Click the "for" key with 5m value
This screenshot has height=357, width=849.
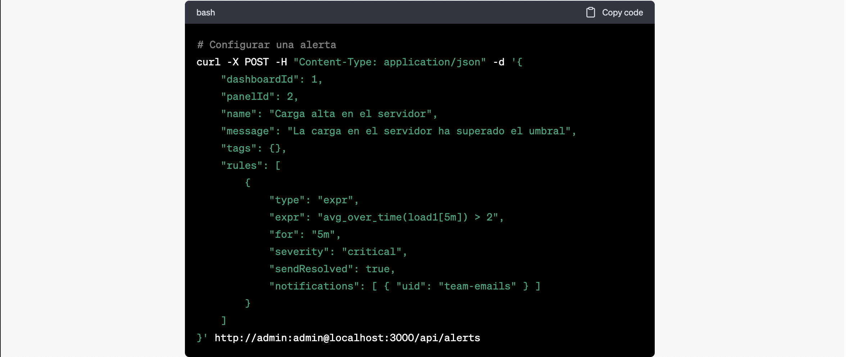tap(284, 235)
